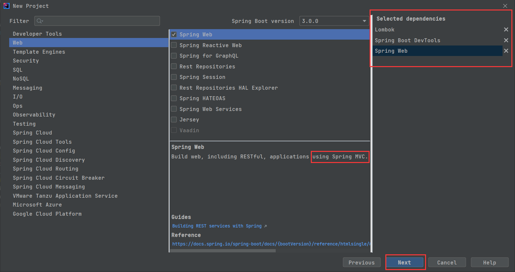Click the Next button
Screen dimensions: 515x272
point(404,263)
